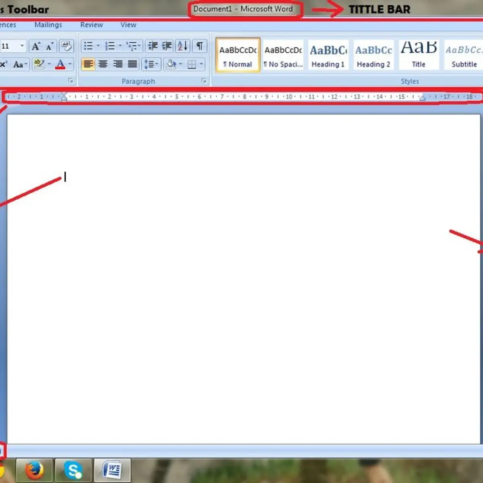Open the Review tab

point(91,25)
